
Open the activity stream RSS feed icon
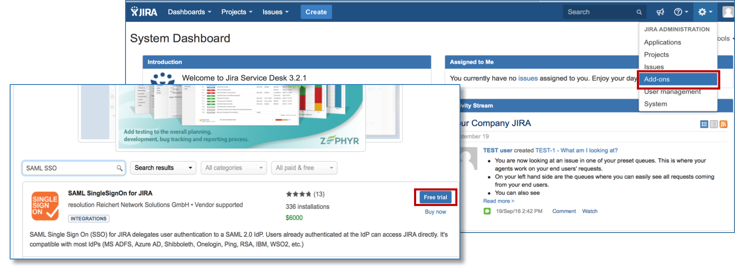pyautogui.click(x=724, y=124)
